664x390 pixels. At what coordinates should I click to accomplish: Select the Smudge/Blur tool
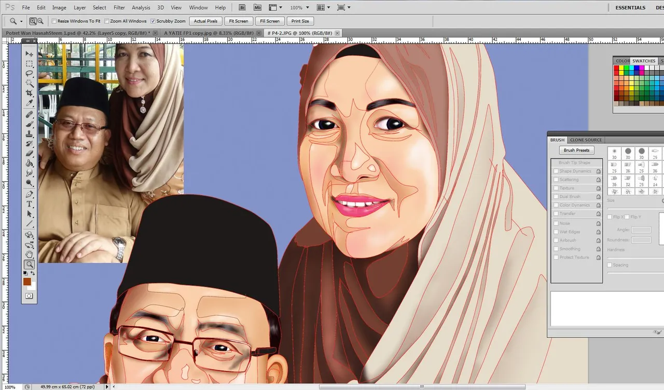[29, 173]
